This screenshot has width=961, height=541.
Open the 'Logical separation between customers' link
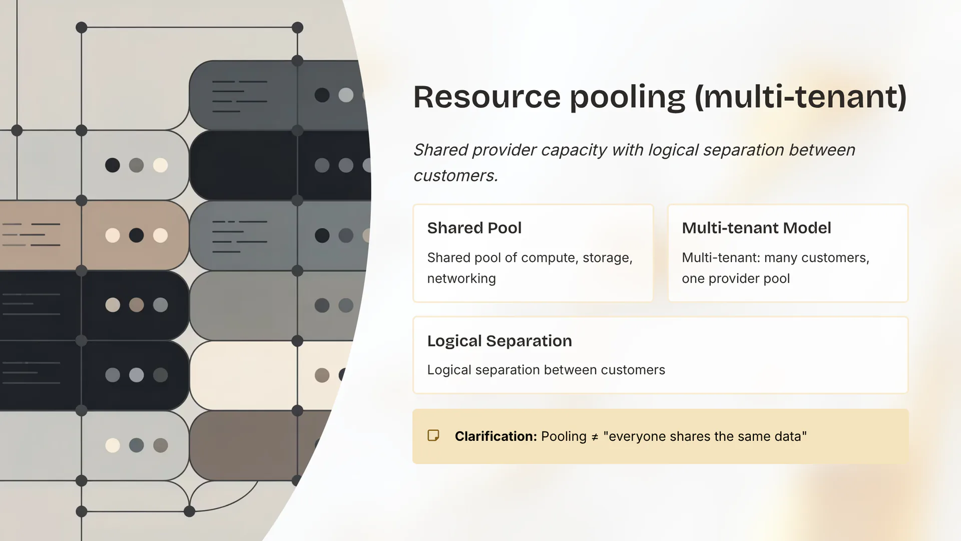[x=546, y=370]
